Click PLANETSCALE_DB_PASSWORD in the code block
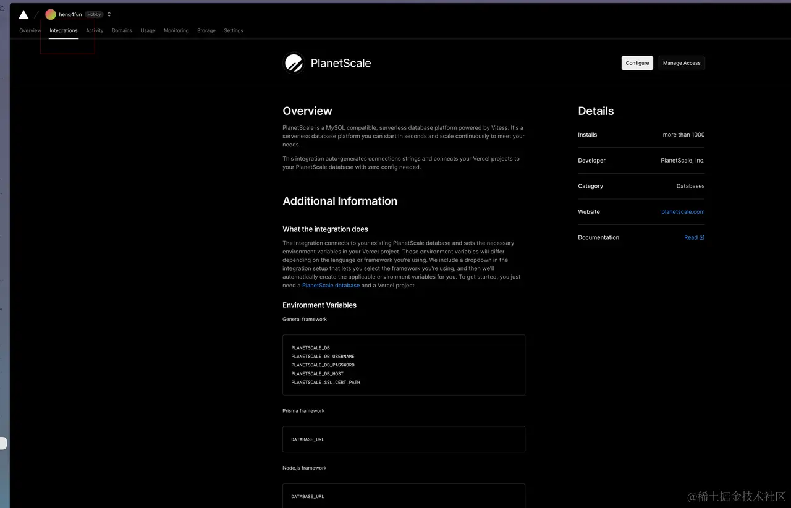Screen dimensions: 791x508 [x=323, y=365]
